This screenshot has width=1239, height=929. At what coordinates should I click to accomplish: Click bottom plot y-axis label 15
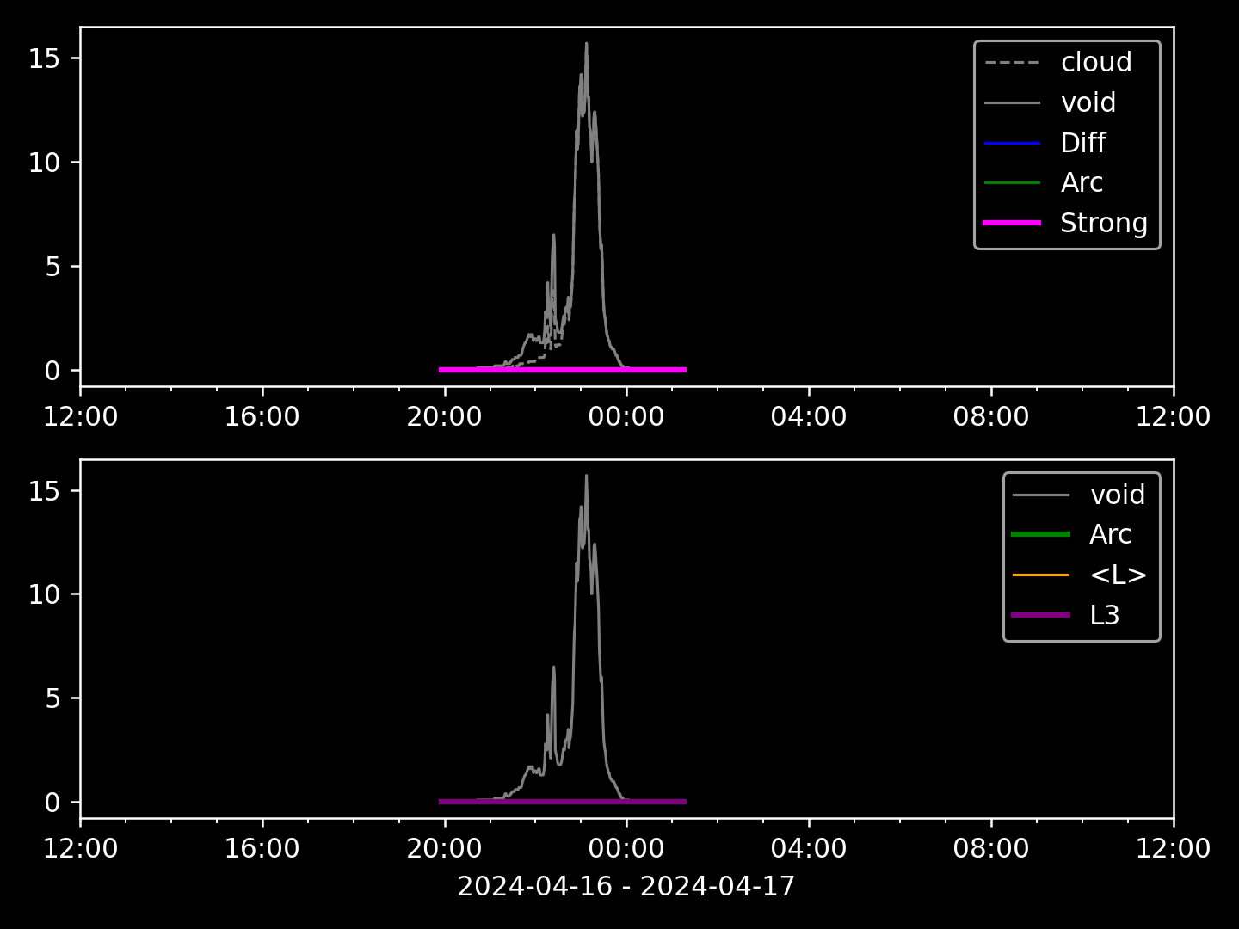(44, 491)
